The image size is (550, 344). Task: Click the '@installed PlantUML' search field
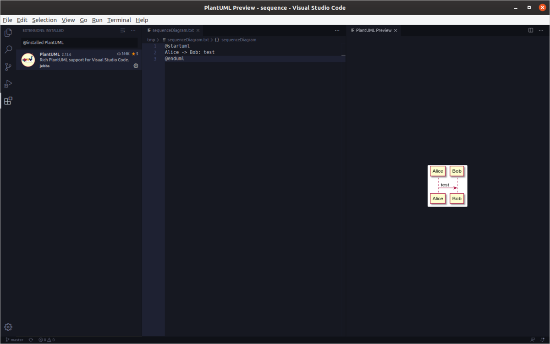(79, 42)
